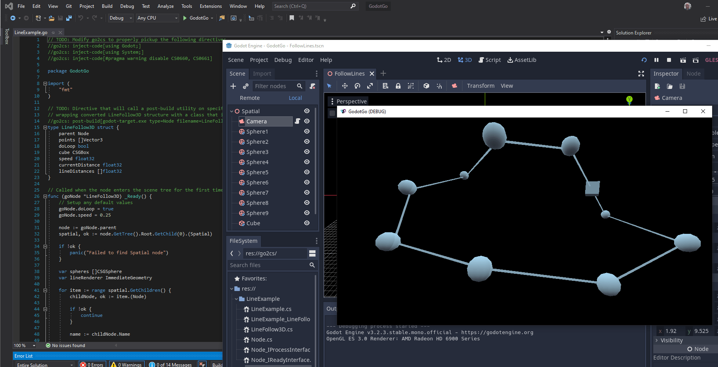
Task: Instance a child scene via the link icon
Action: coord(246,86)
